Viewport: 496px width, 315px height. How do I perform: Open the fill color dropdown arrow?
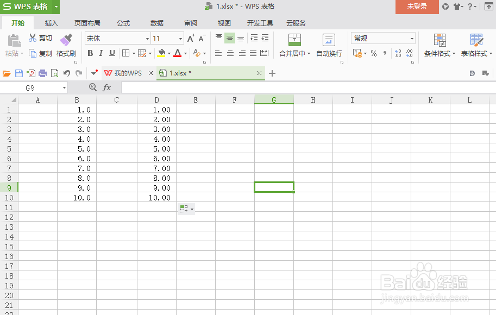click(x=169, y=53)
